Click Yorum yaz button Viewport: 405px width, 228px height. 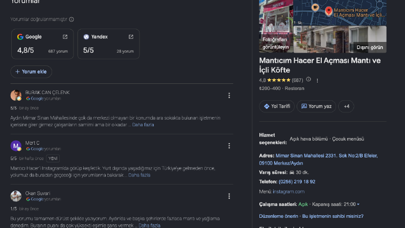(317, 106)
